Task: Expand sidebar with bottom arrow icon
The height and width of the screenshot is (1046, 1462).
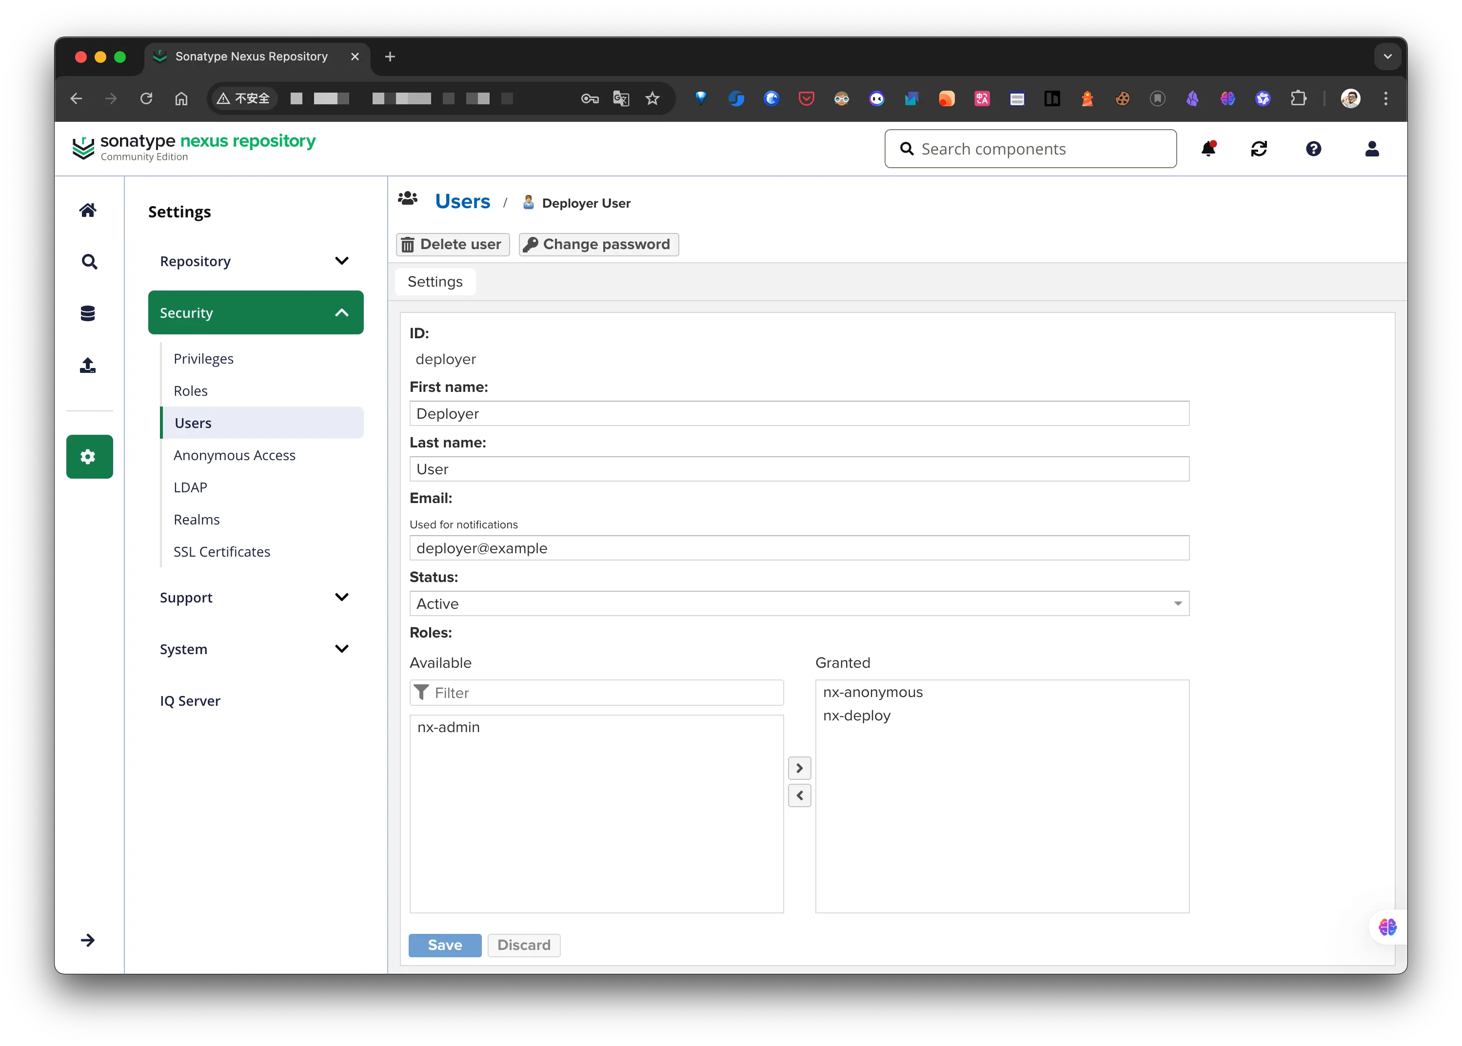Action: (x=88, y=940)
